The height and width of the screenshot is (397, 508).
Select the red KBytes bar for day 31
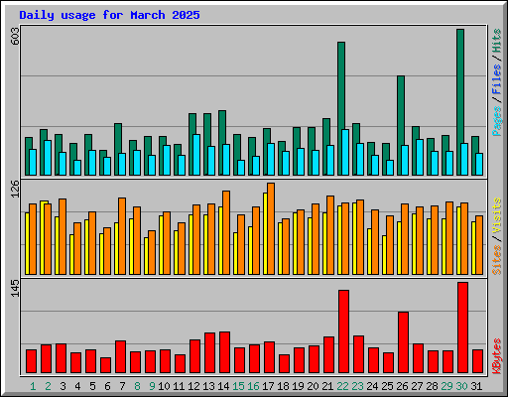(x=477, y=361)
